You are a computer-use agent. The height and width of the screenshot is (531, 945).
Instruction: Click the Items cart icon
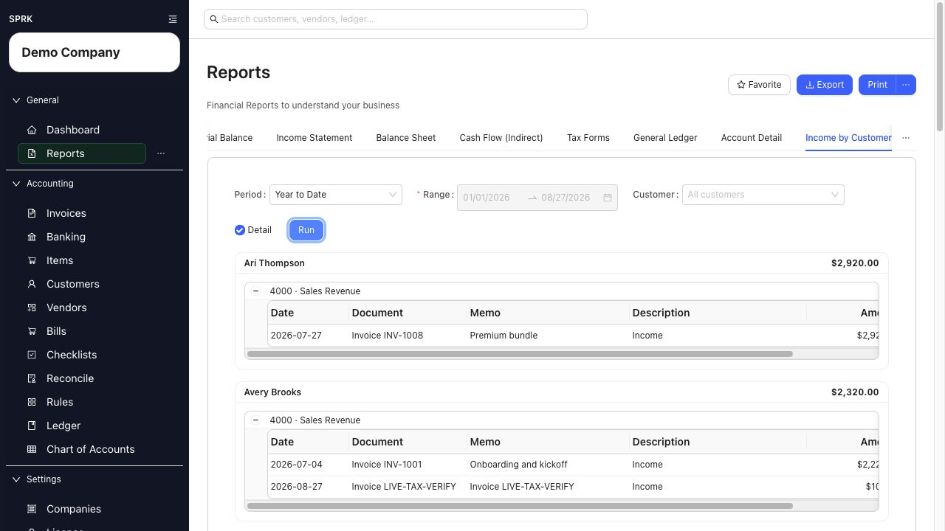coord(32,260)
